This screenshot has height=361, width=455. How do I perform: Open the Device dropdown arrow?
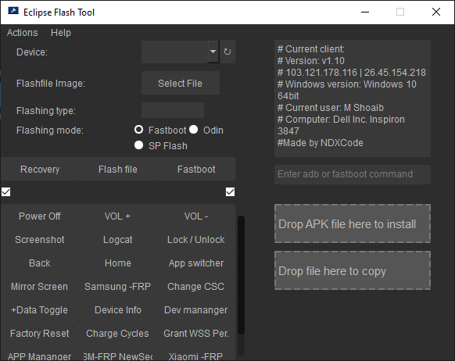click(x=213, y=52)
